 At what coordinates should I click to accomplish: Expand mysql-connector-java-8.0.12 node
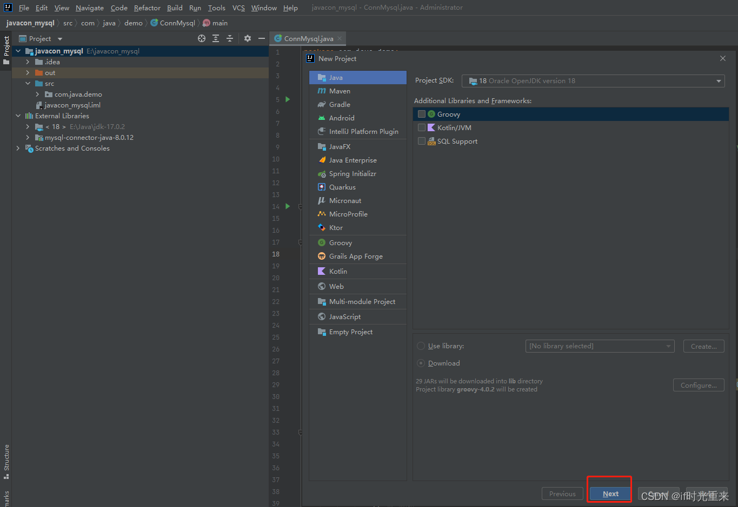point(28,138)
